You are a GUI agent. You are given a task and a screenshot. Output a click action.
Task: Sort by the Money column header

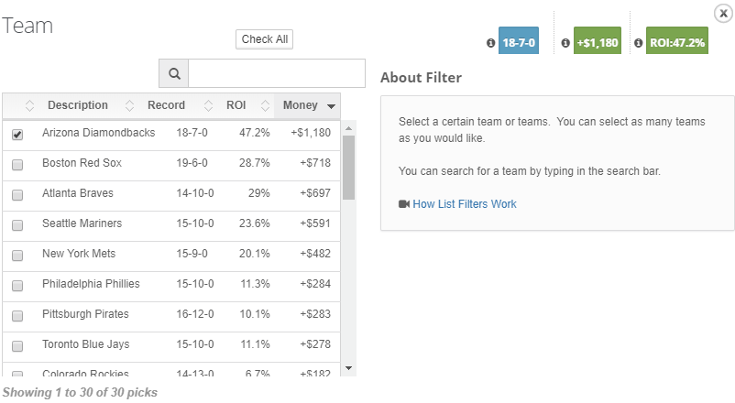[x=308, y=105]
